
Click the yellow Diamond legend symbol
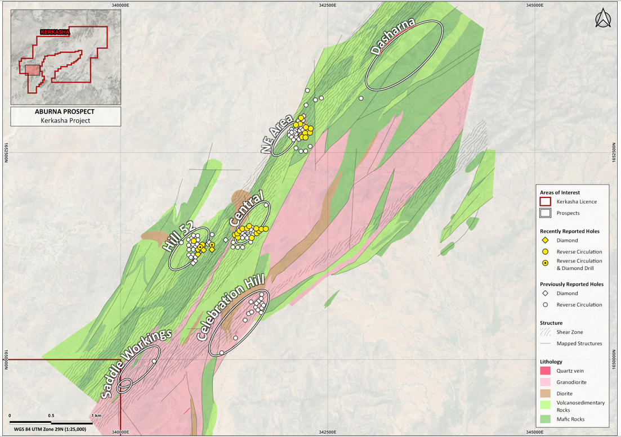[546, 241]
